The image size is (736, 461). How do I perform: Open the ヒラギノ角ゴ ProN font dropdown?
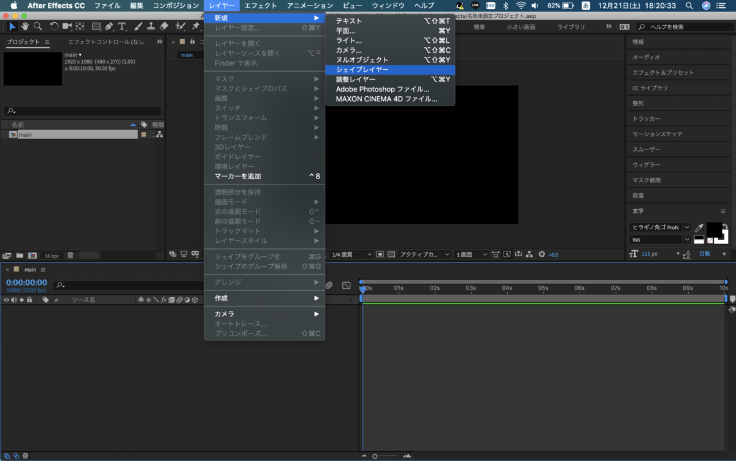point(660,227)
